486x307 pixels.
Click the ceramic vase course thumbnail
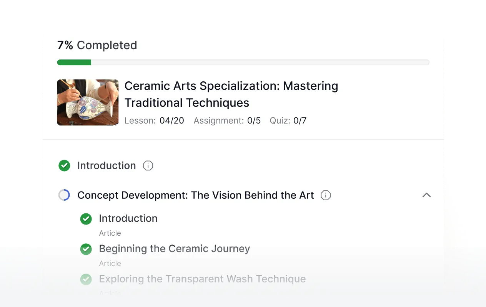[88, 102]
